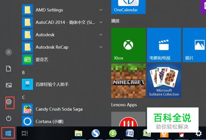This screenshot has width=206, height=140.
Task: Open Task View on the taskbar
Action: pyautogui.click(x=25, y=133)
